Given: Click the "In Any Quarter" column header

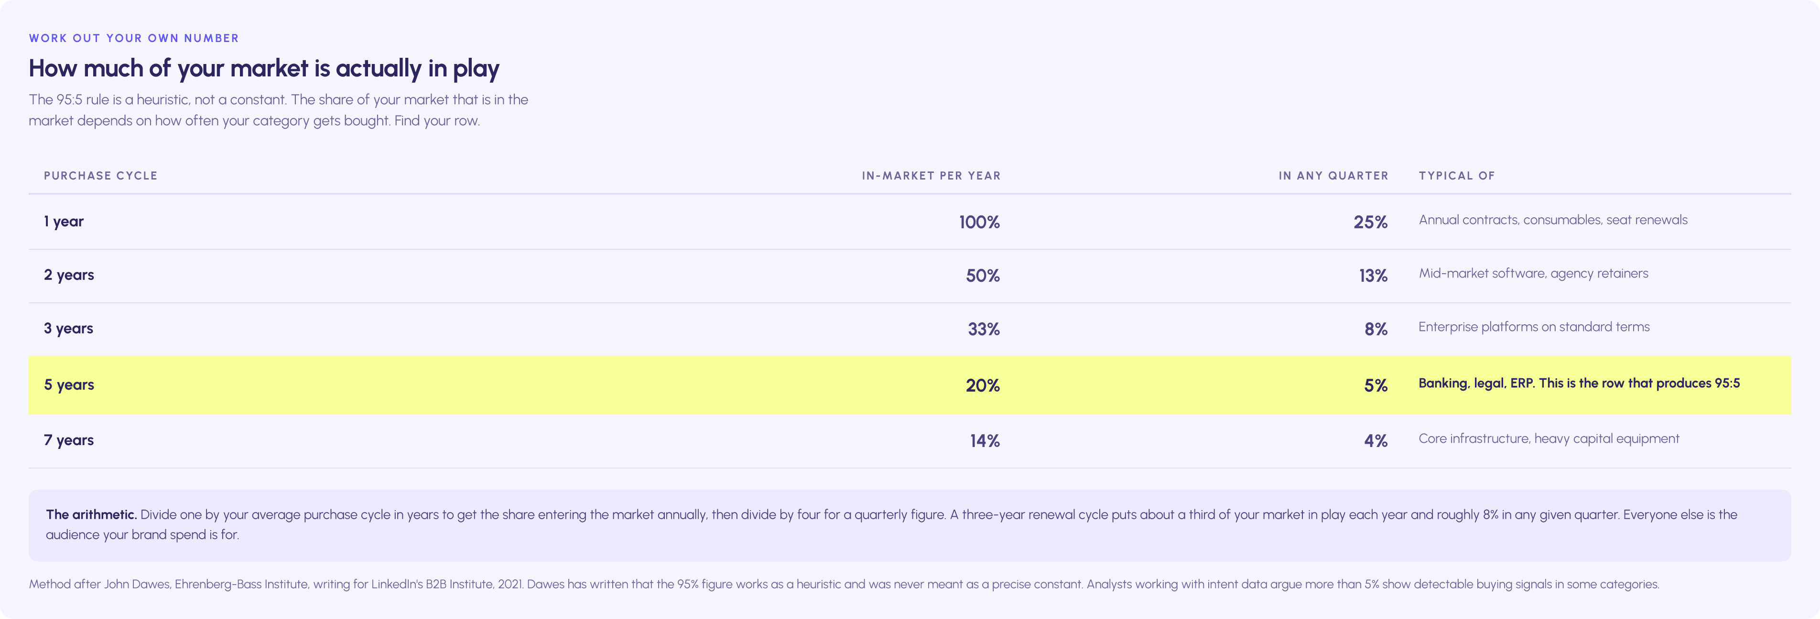Looking at the screenshot, I should click(1333, 176).
